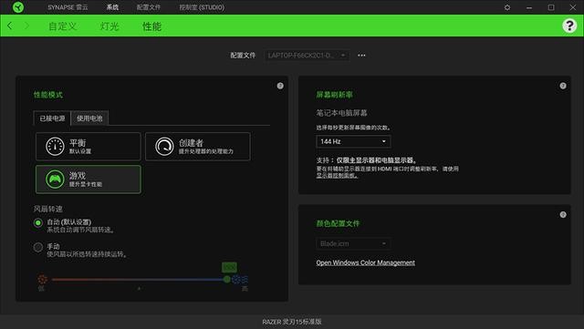
Task: Open the 配置文件 top menu
Action: [x=148, y=7]
